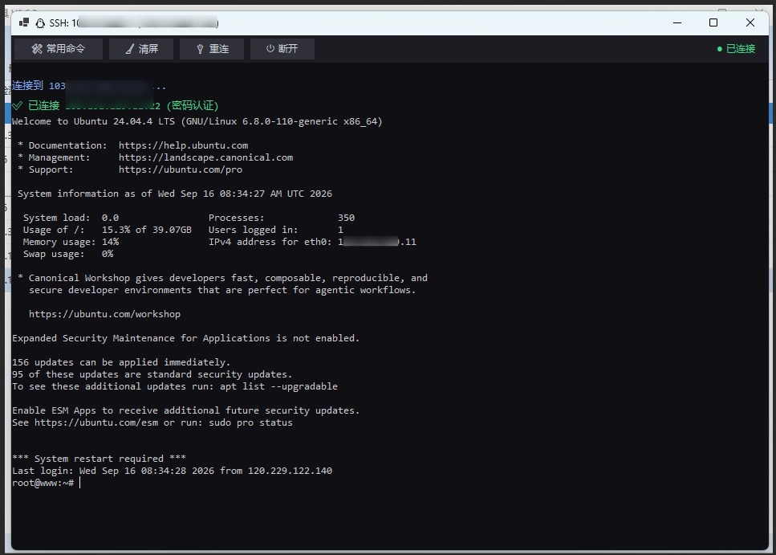This screenshot has width=776, height=555.
Task: Click the "System load:" value 0.0
Action: (x=111, y=218)
